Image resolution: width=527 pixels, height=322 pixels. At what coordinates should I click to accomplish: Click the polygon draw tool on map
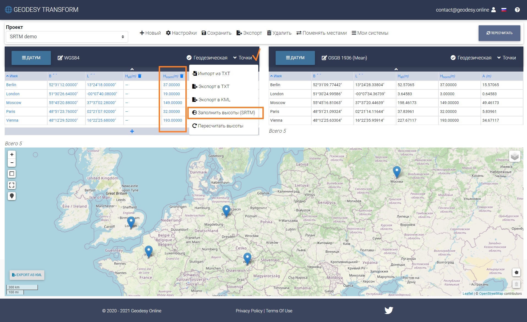pos(516,272)
